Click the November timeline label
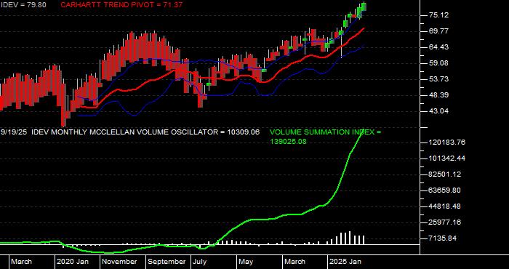Image resolution: width=509 pixels, height=269 pixels. click(x=120, y=262)
